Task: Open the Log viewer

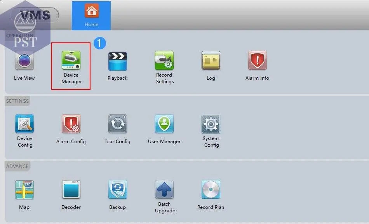Action: tap(211, 61)
